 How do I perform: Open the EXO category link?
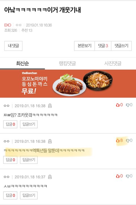pyautogui.click(x=8, y=25)
